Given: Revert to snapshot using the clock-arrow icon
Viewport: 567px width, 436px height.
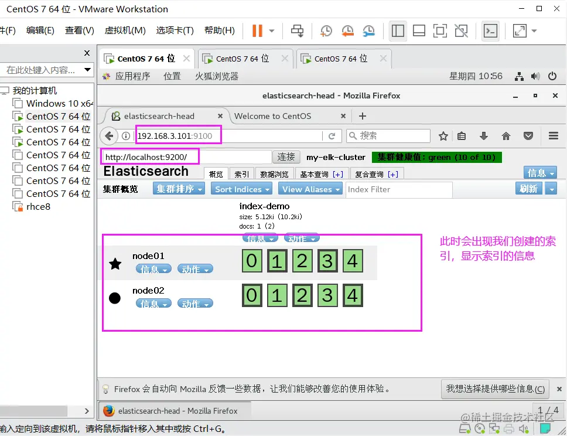Looking at the screenshot, I should [347, 30].
